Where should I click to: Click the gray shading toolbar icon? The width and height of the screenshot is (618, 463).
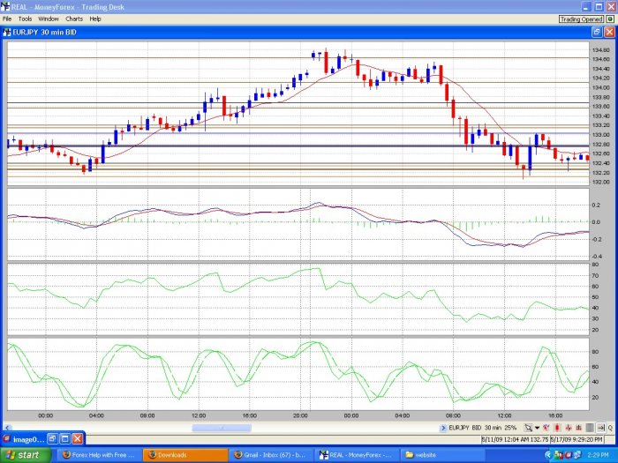point(590,428)
